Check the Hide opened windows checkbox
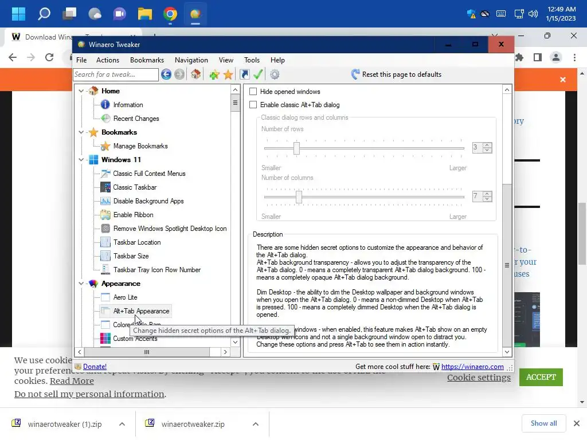The image size is (587, 440). [x=253, y=92]
